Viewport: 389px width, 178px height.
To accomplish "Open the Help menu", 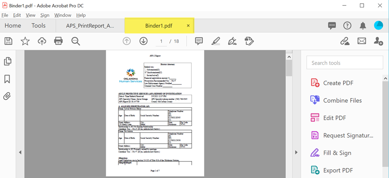I will tap(81, 15).
